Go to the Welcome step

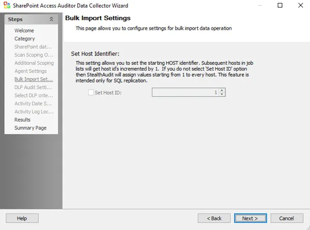click(24, 31)
